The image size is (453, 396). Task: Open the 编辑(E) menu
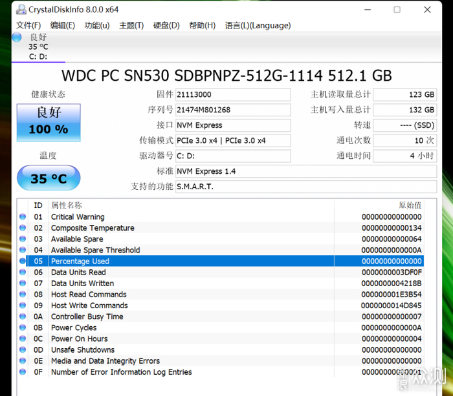pos(62,25)
